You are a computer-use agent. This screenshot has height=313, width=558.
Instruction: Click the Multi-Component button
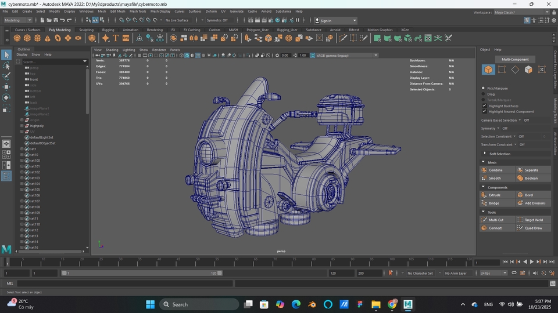(515, 59)
